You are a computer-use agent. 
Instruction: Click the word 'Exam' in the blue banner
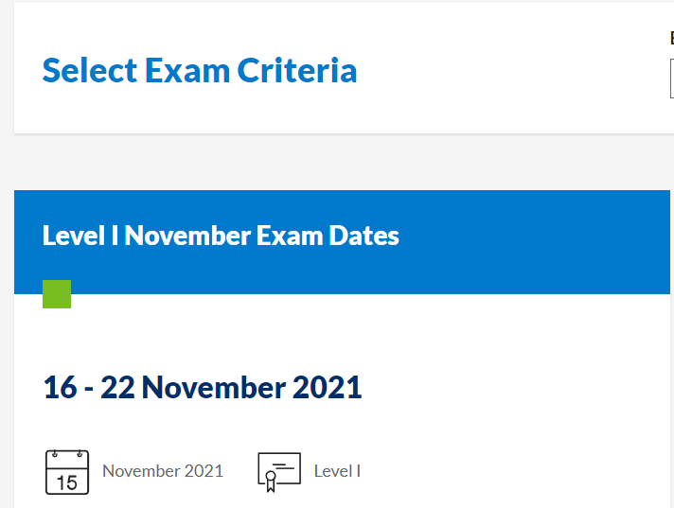tap(288, 236)
